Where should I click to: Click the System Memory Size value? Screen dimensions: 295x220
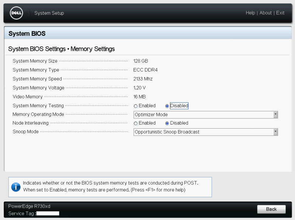[141, 61]
